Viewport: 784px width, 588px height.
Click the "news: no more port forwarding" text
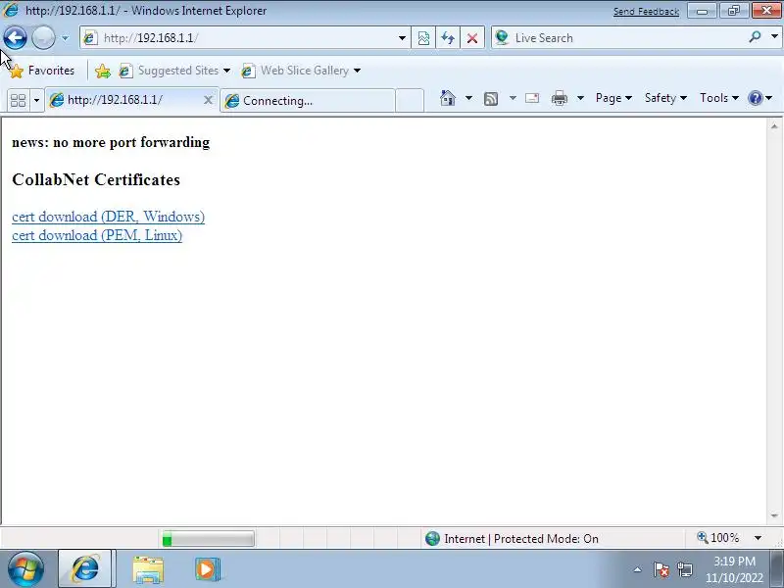point(111,142)
